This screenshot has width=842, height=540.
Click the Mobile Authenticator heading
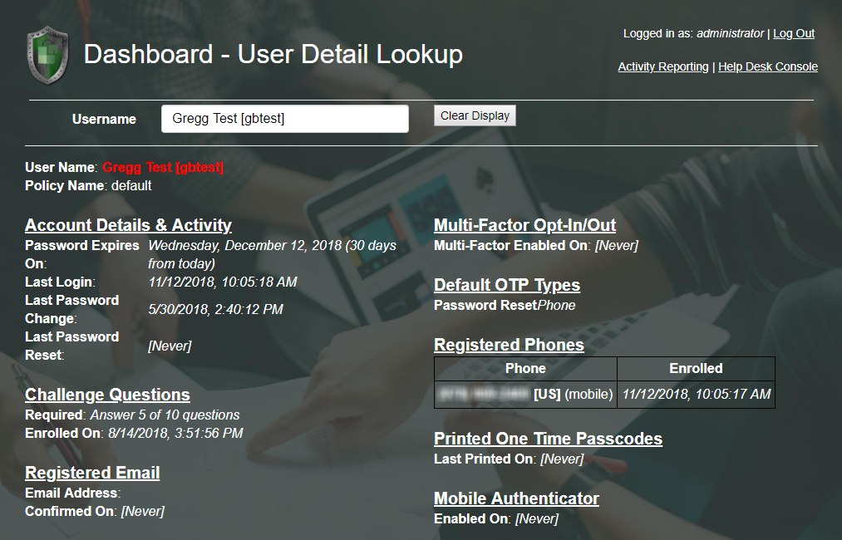[516, 498]
